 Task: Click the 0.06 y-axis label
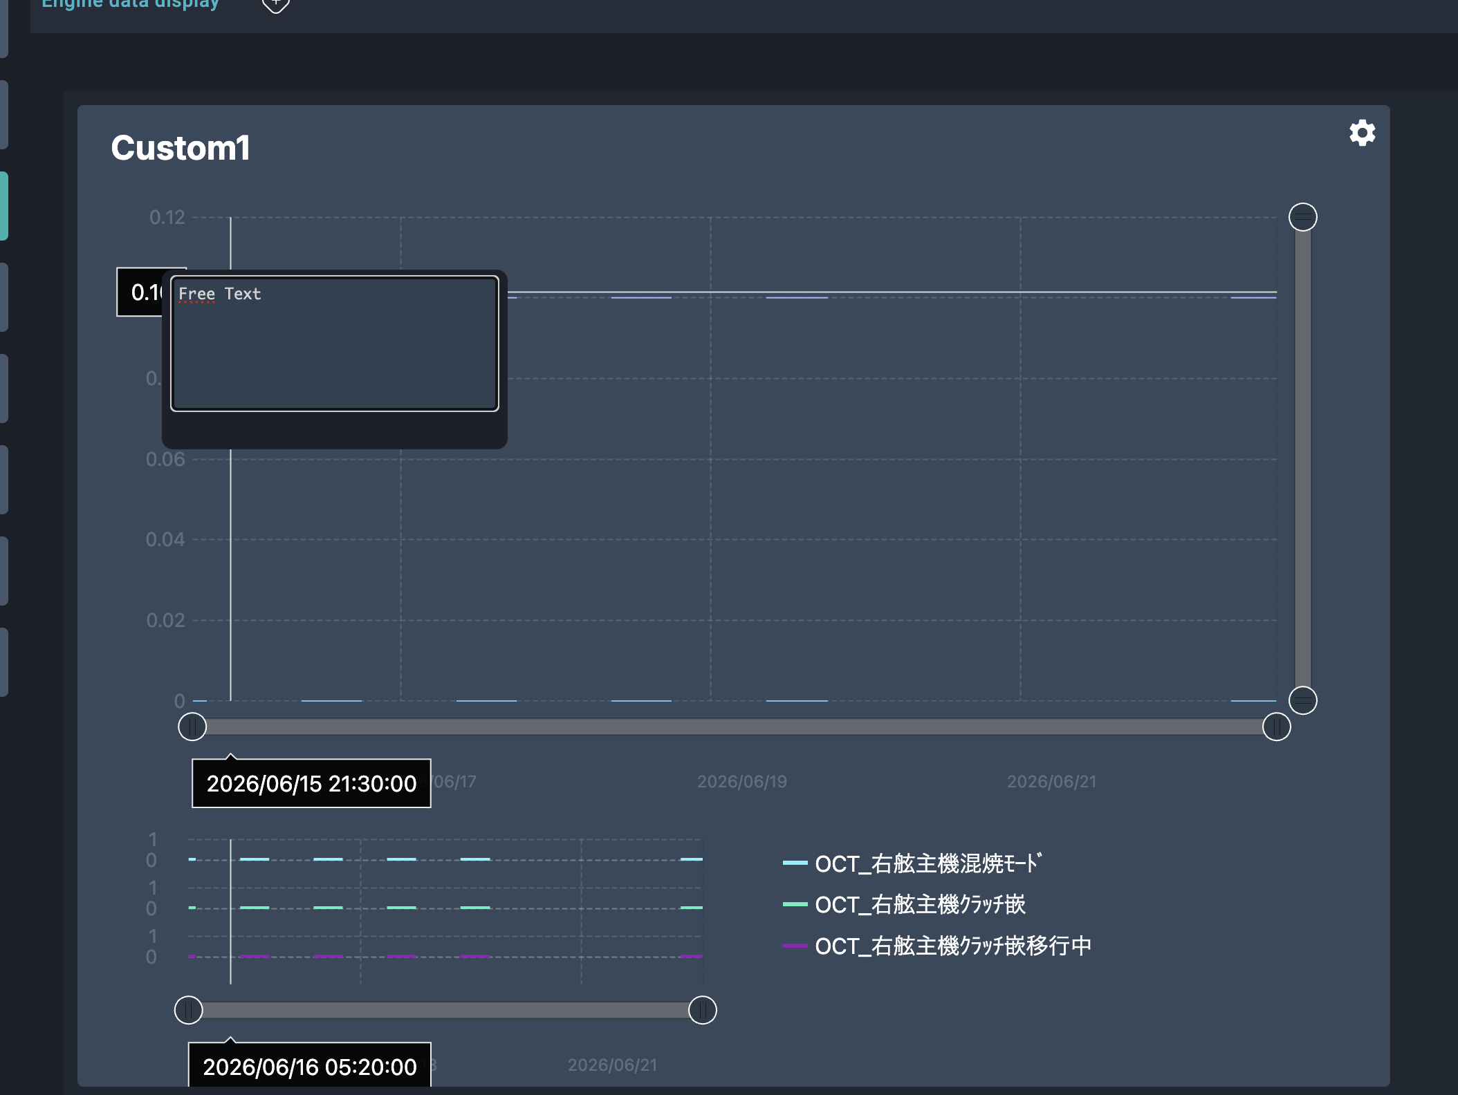[x=165, y=459]
